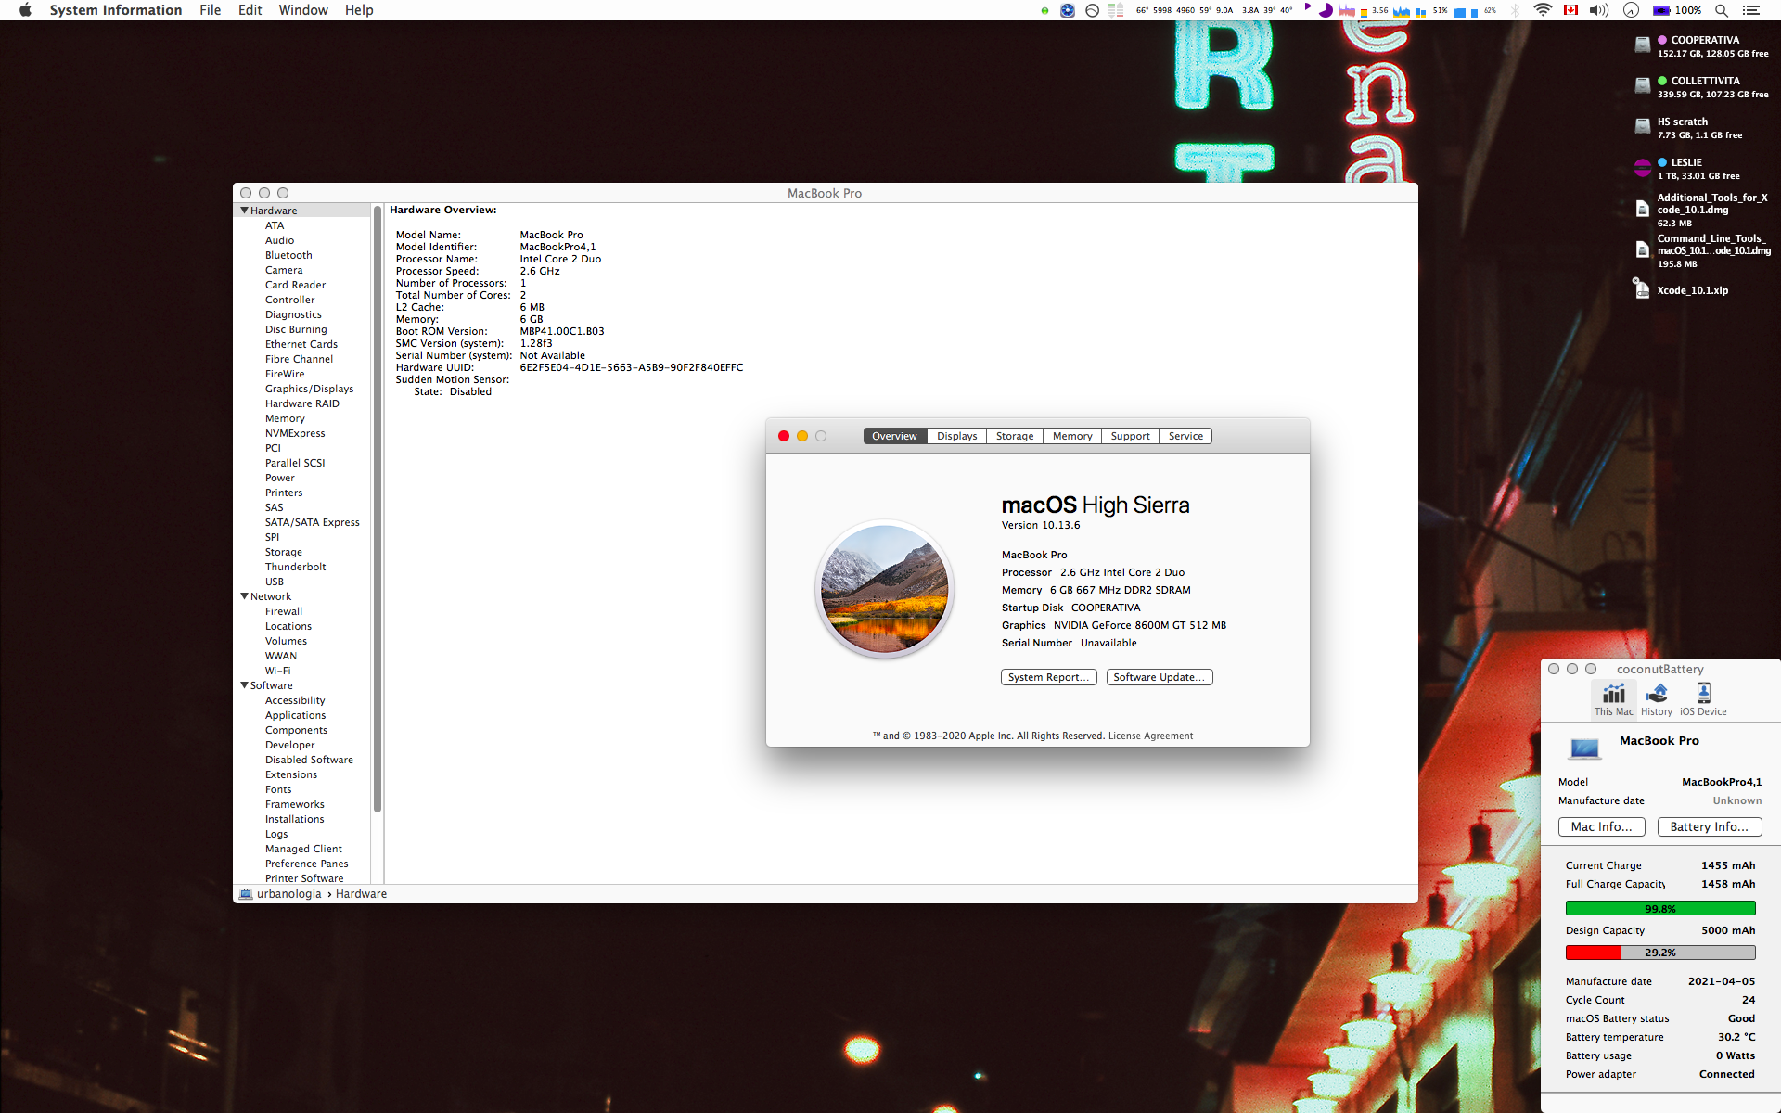Screen dimensions: 1781x1113
Task: Click the Battery Info button
Action: click(1709, 826)
